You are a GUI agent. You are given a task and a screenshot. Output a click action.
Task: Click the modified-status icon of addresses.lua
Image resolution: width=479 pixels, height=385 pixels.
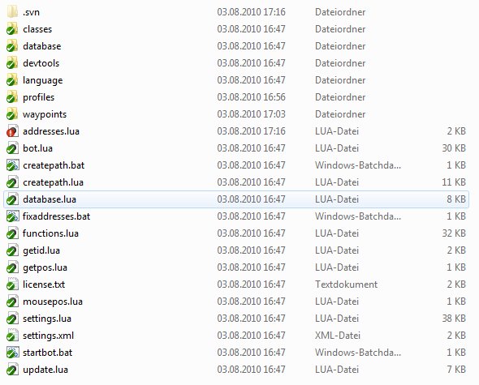(x=12, y=131)
